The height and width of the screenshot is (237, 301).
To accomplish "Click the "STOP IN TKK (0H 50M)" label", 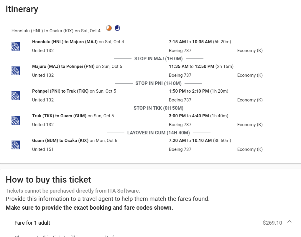I will tap(158, 108).
